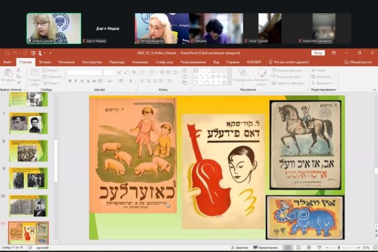378x252 pixels.
Task: Toggle Underline formatting
Action: [x=82, y=81]
